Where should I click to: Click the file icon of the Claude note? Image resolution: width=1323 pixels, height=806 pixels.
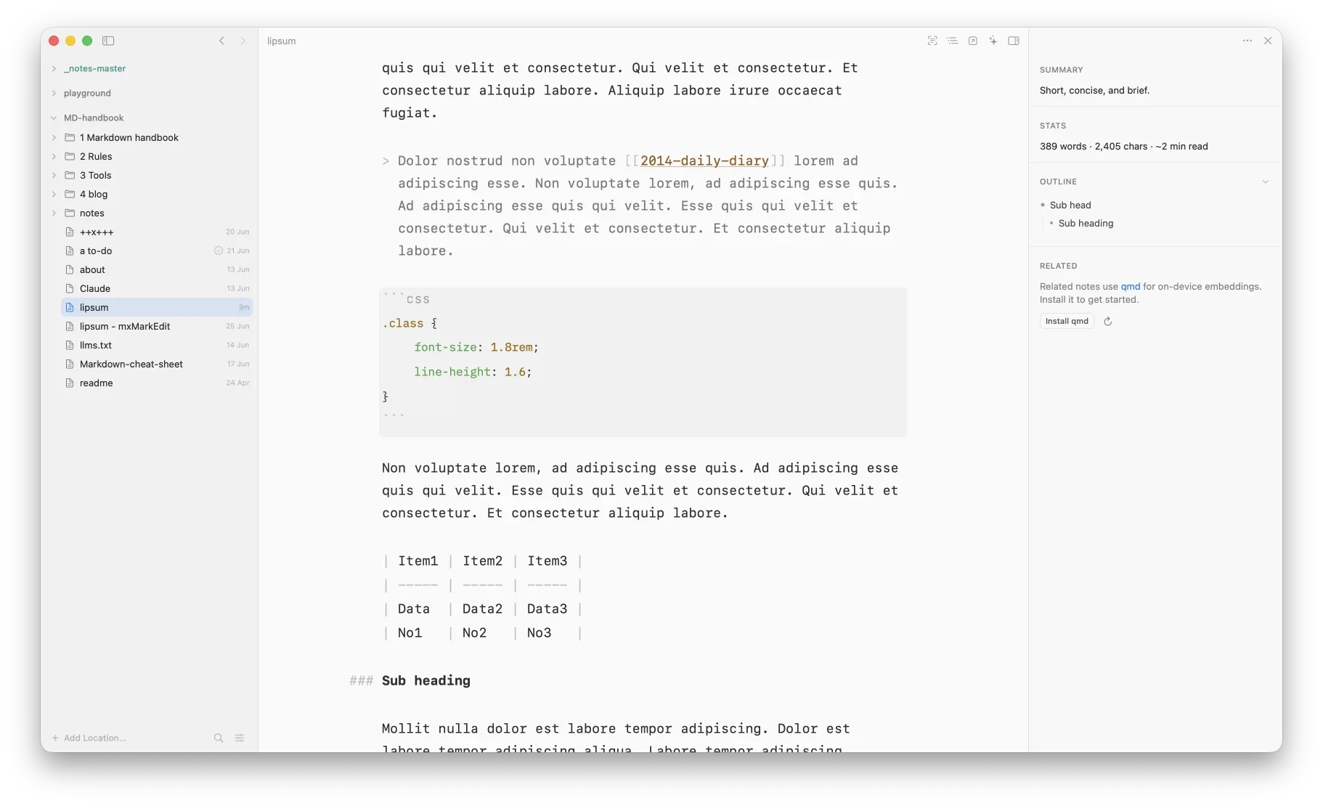click(x=70, y=288)
